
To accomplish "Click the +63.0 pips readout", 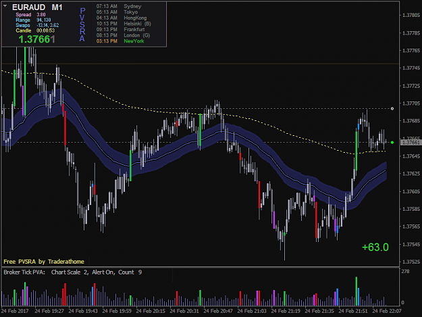I will tap(375, 247).
